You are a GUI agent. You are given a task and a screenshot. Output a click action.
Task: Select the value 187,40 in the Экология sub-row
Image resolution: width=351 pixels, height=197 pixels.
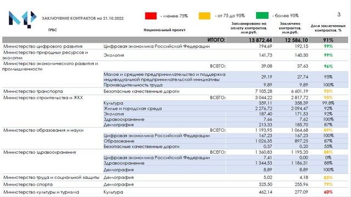point(265,114)
